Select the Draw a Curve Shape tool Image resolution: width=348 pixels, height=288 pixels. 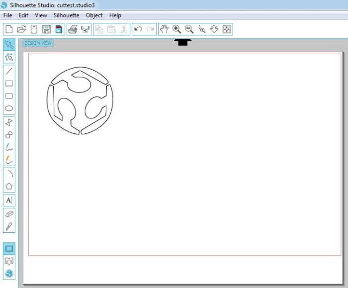9,135
